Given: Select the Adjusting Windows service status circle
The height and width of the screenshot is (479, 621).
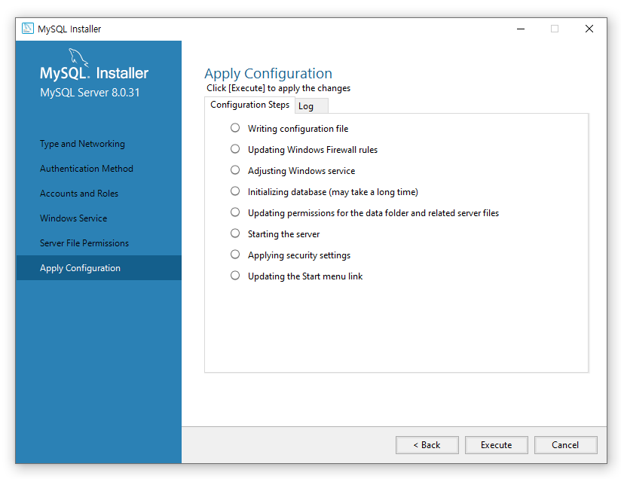Looking at the screenshot, I should pos(235,169).
